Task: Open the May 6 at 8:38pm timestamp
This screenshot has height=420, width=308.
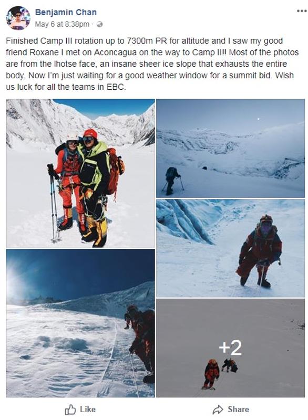Action: pos(62,24)
